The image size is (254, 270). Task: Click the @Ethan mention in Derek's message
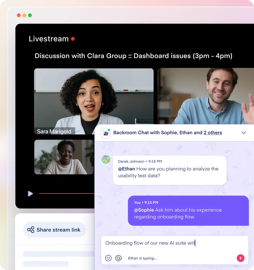(127, 169)
